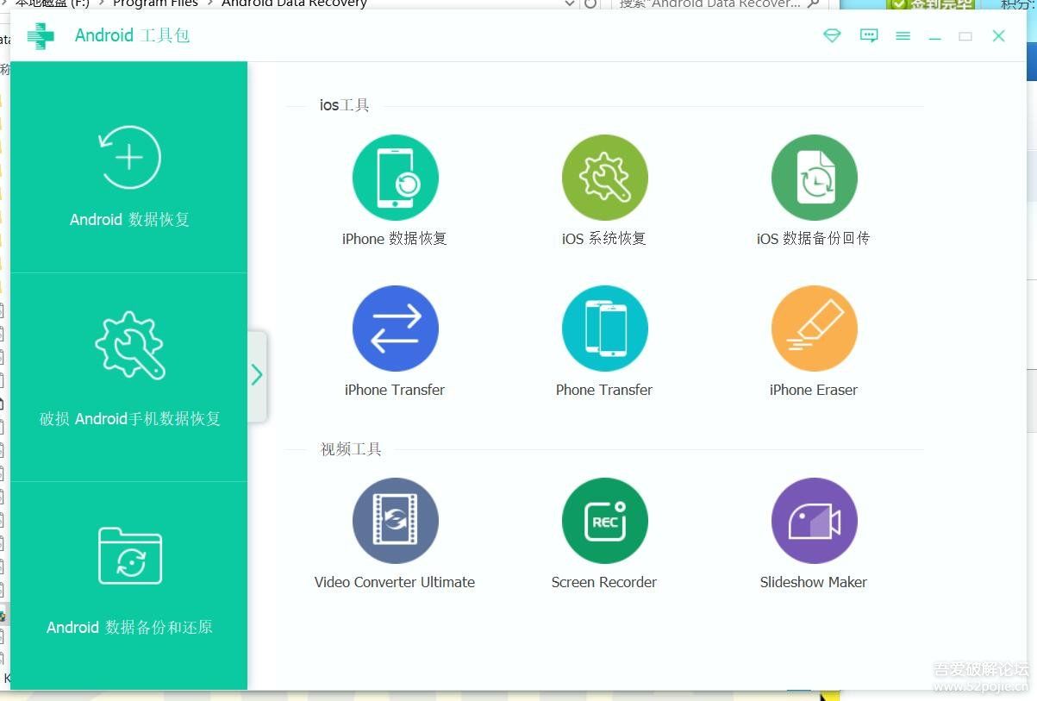Open Phone Transfer two-phones icon
Image resolution: width=1037 pixels, height=701 pixels.
coord(604,329)
